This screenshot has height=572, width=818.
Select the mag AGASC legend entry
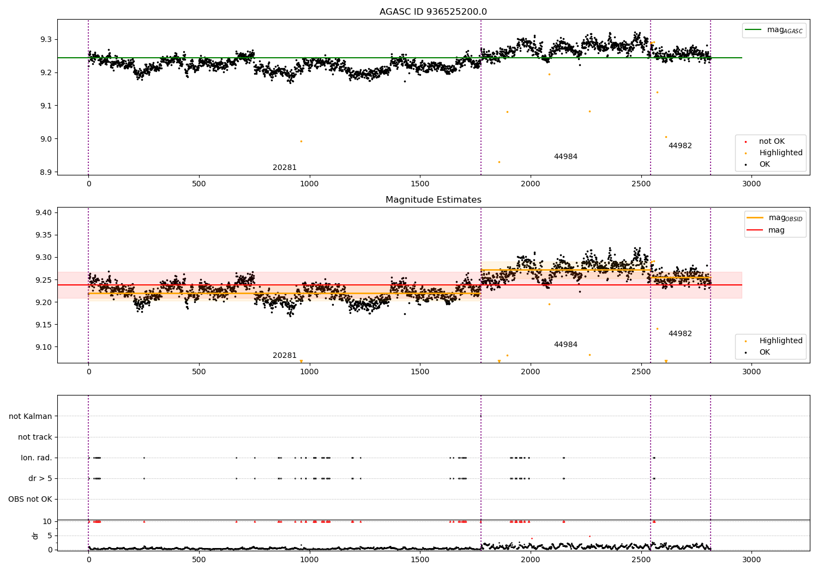773,30
